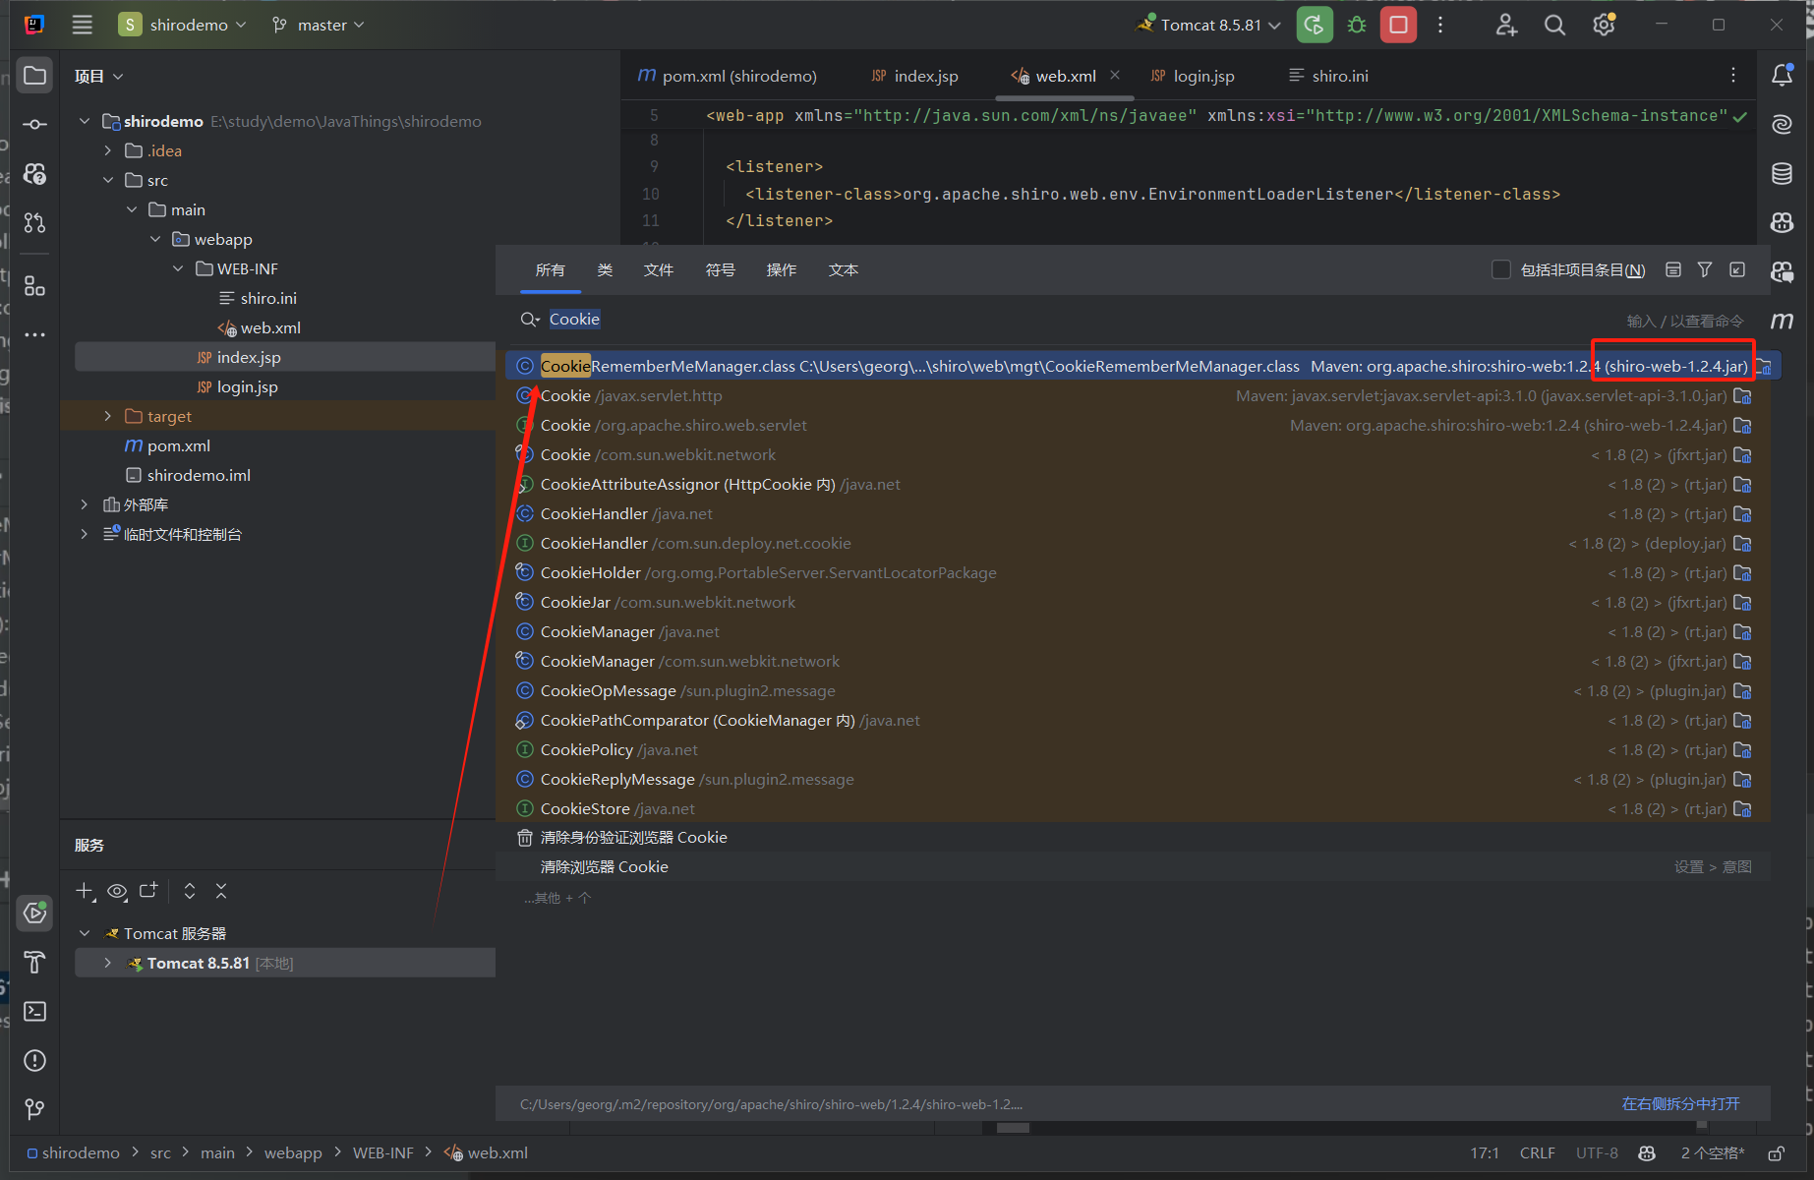
Task: Click the UTF-8 encoding in status bar
Action: pyautogui.click(x=1597, y=1153)
